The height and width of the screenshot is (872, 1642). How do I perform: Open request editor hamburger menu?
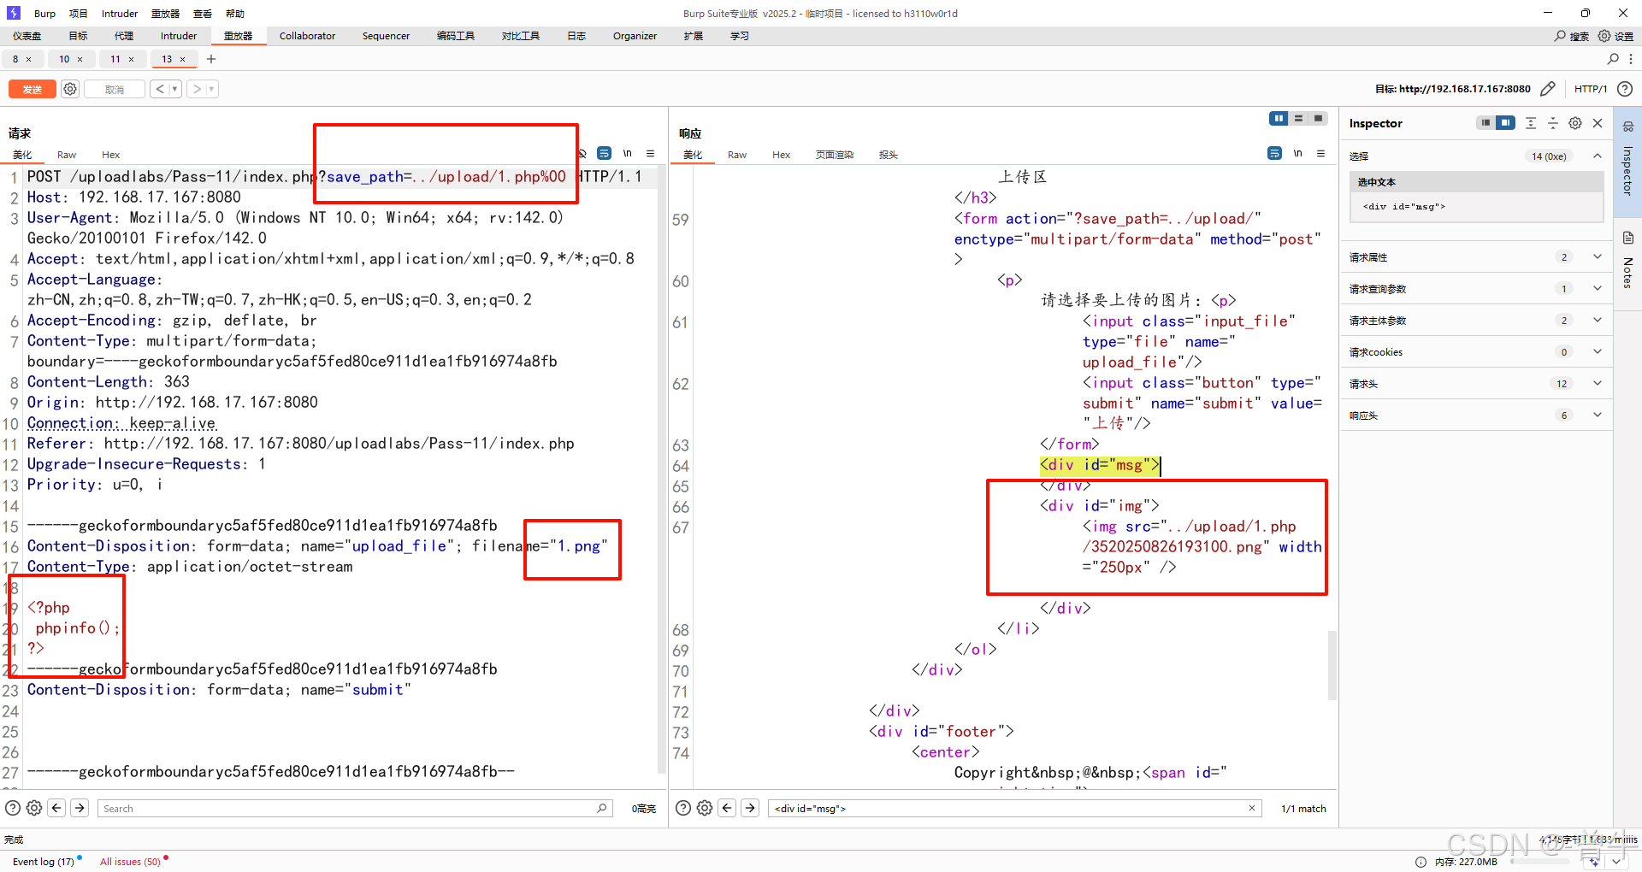[650, 153]
